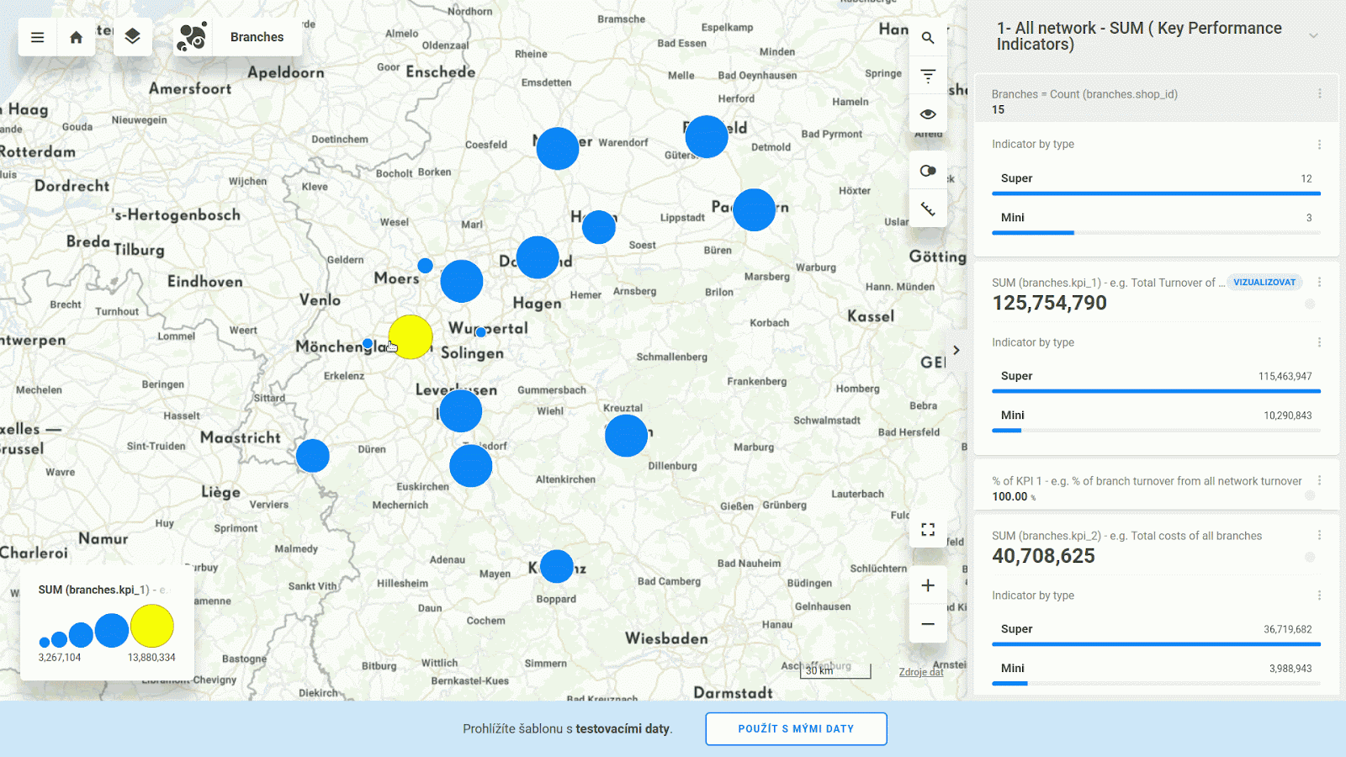
Task: Open the hamburger main menu
Action: tap(37, 37)
